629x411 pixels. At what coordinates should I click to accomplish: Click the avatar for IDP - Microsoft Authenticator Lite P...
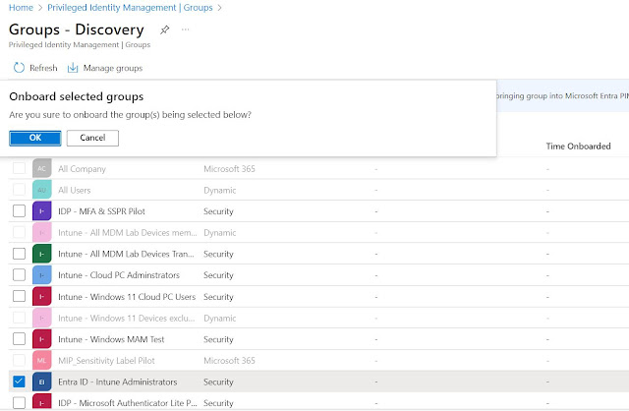(41, 402)
